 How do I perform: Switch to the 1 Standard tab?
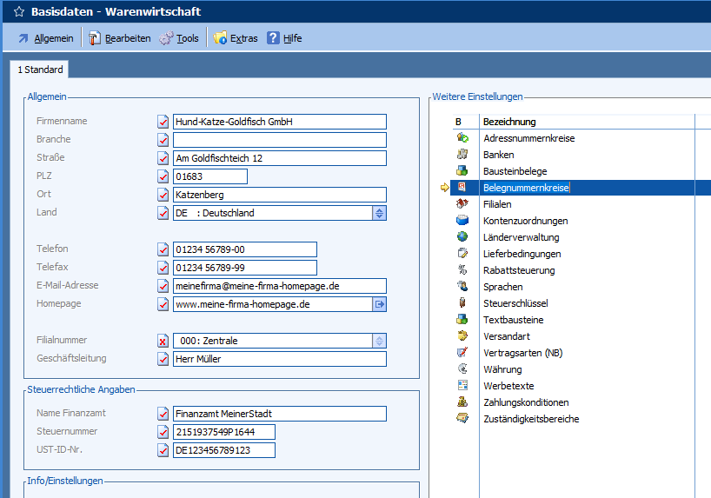coord(40,70)
